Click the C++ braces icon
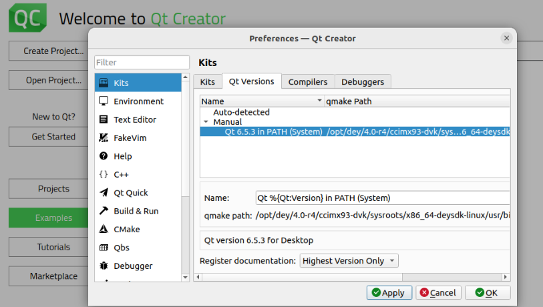Viewport: 543px width, 307px height. coord(104,174)
